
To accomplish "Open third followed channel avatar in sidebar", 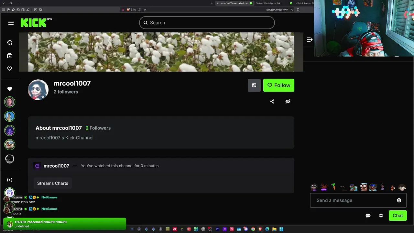I will (x=10, y=130).
